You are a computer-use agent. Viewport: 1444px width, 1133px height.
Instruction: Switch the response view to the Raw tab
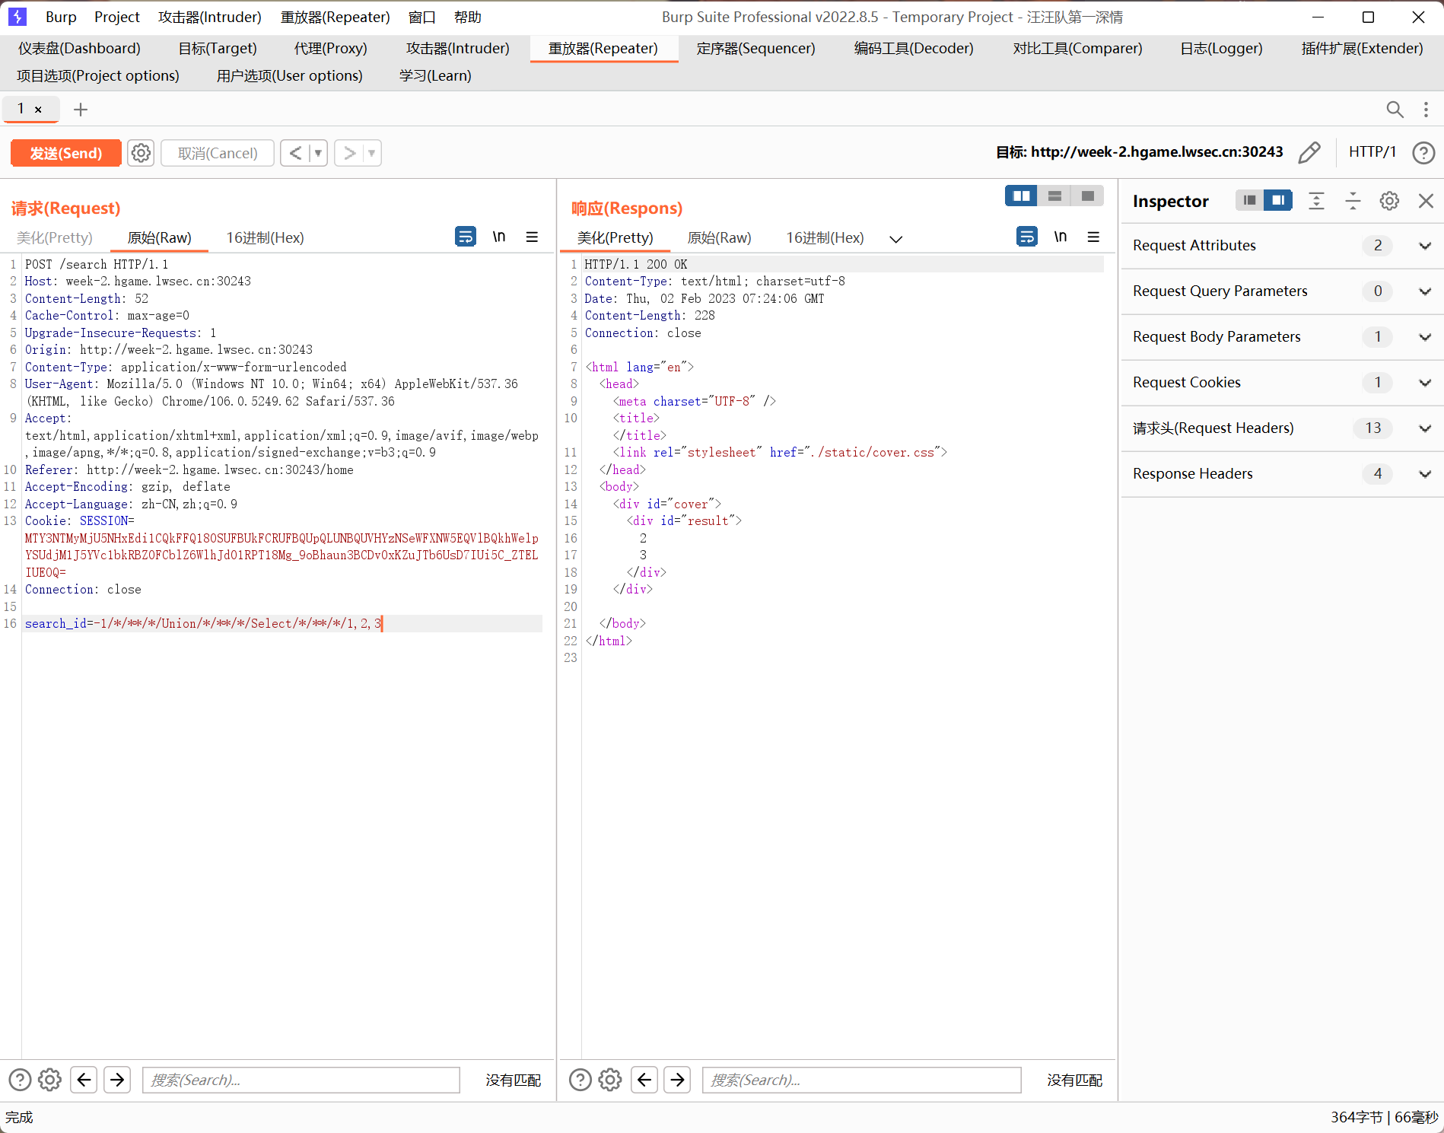[719, 237]
